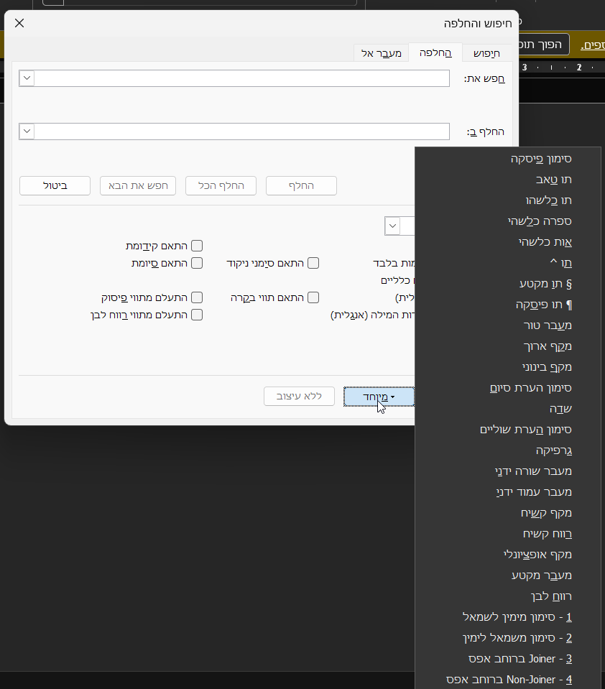
Task: Click the חפש את input field
Action: pyautogui.click(x=241, y=78)
